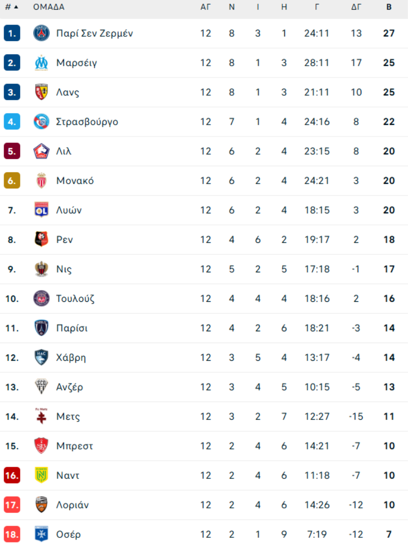Sort table by the # rank column
This screenshot has width=408, height=545.
click(x=11, y=7)
